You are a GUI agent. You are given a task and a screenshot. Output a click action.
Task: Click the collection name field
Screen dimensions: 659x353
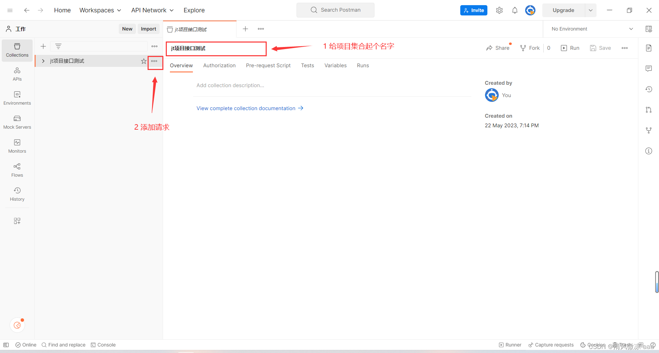pyautogui.click(x=216, y=48)
